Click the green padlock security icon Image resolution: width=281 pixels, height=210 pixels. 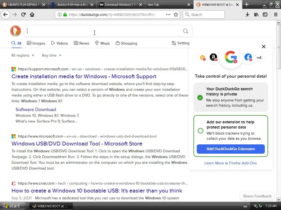click(65, 14)
